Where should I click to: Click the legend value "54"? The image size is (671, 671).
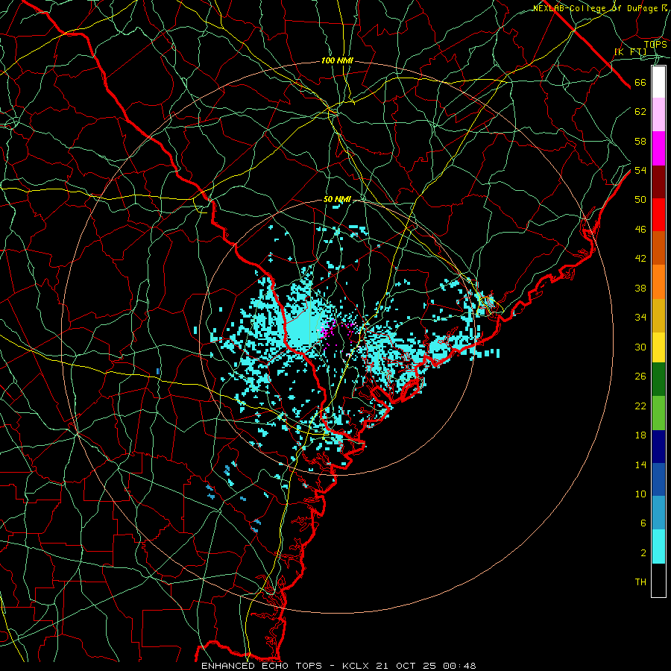640,170
